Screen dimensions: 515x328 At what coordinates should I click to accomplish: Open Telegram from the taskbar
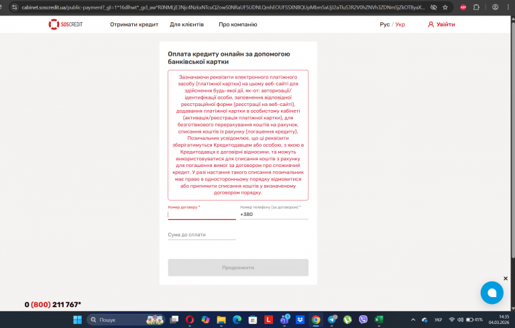(332, 320)
